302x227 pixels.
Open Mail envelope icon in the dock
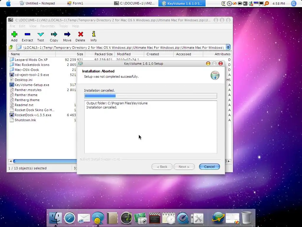83,218
